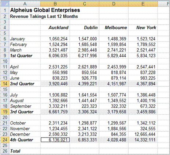The height and width of the screenshot is (155, 170).
Task: Select column C header
Action: tap(84, 4)
